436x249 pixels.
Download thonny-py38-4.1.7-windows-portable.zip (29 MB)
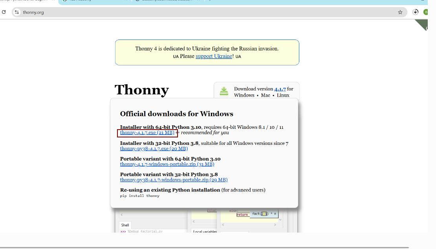(174, 180)
